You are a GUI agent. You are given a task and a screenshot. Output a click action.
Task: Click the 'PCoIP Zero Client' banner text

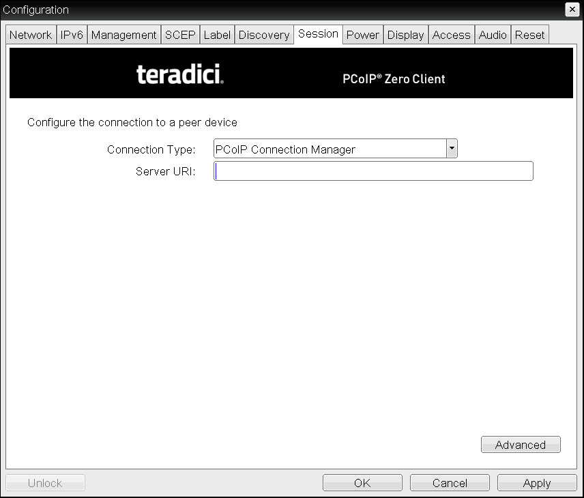(x=394, y=79)
